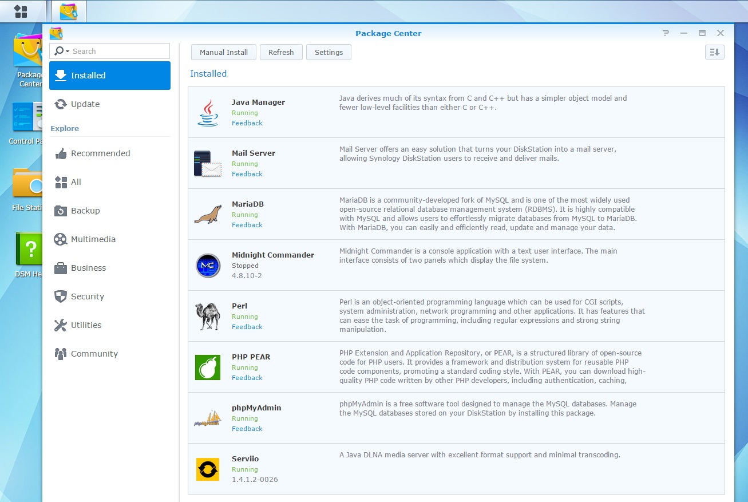Open Package Center Settings button
The image size is (748, 502).
click(x=329, y=52)
